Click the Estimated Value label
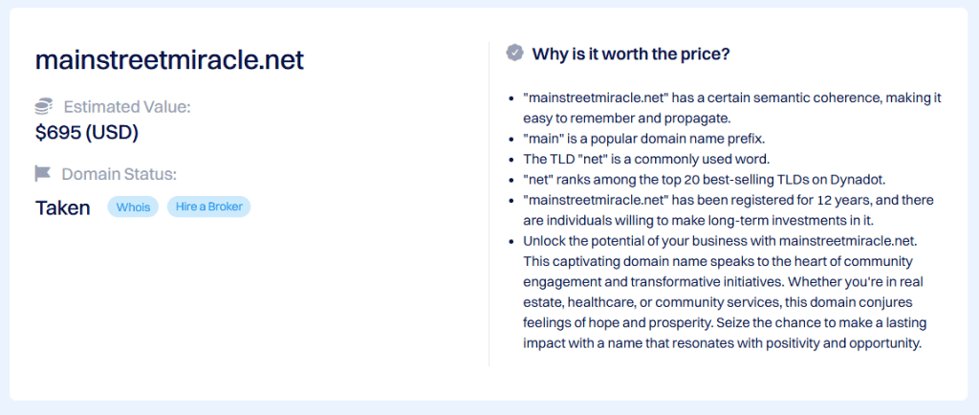 pyautogui.click(x=127, y=106)
